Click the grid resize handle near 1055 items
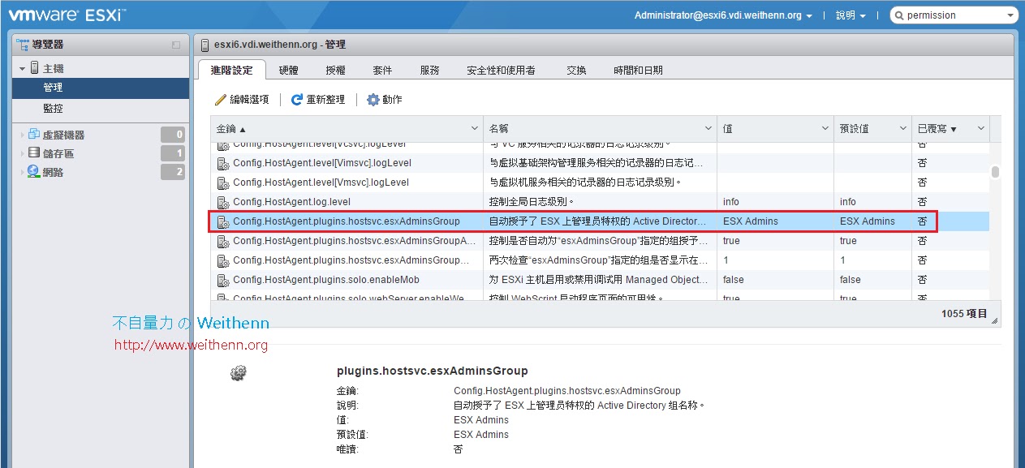Viewport: 1025px width, 468px height. click(x=994, y=320)
